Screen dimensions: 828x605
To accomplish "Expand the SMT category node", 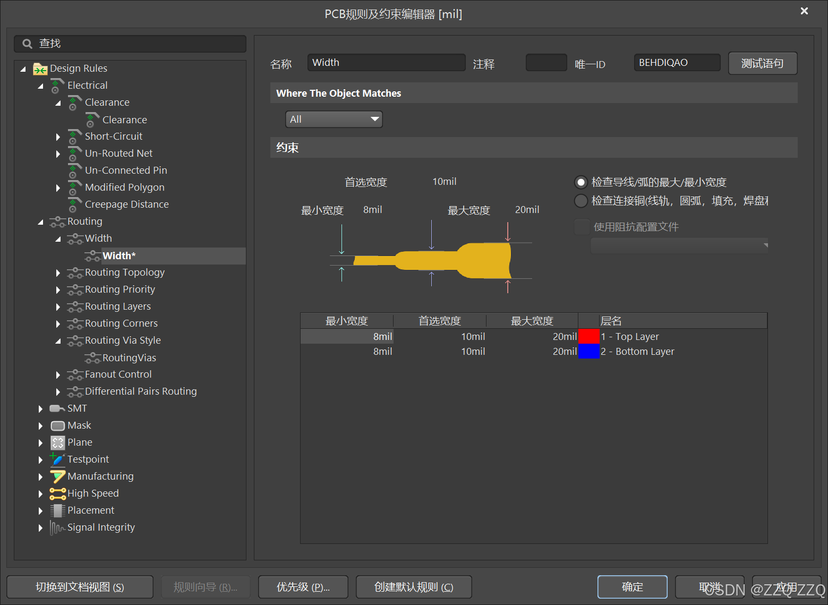I will click(x=40, y=409).
